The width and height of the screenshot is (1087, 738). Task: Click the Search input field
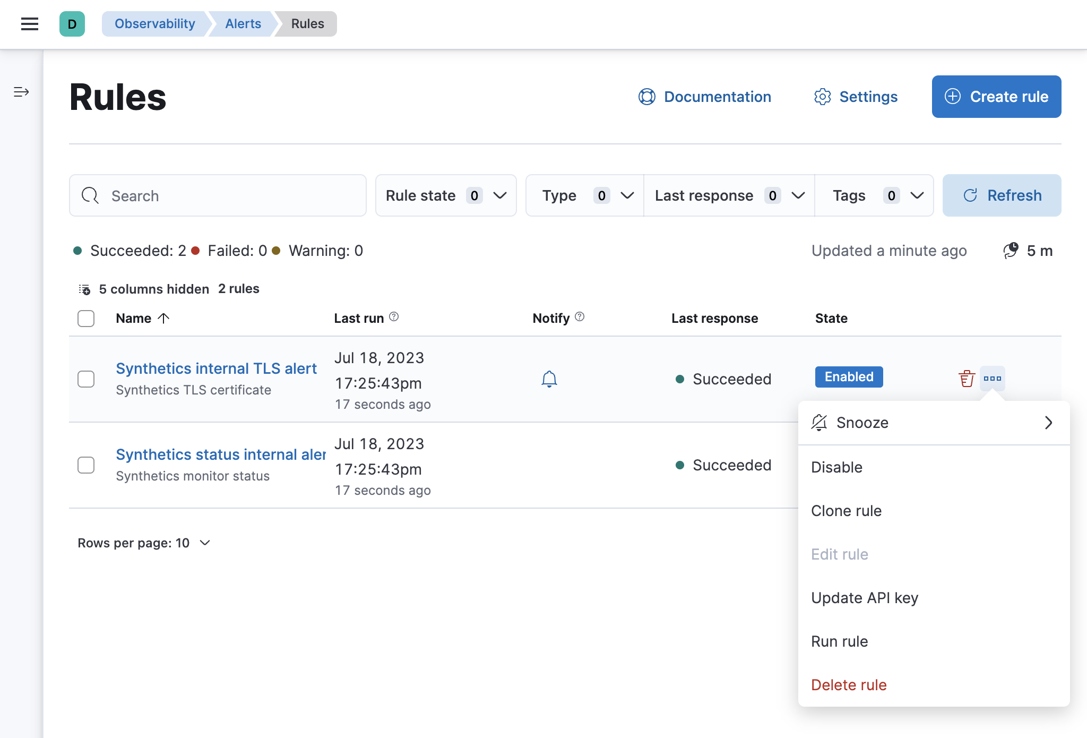[x=218, y=194]
